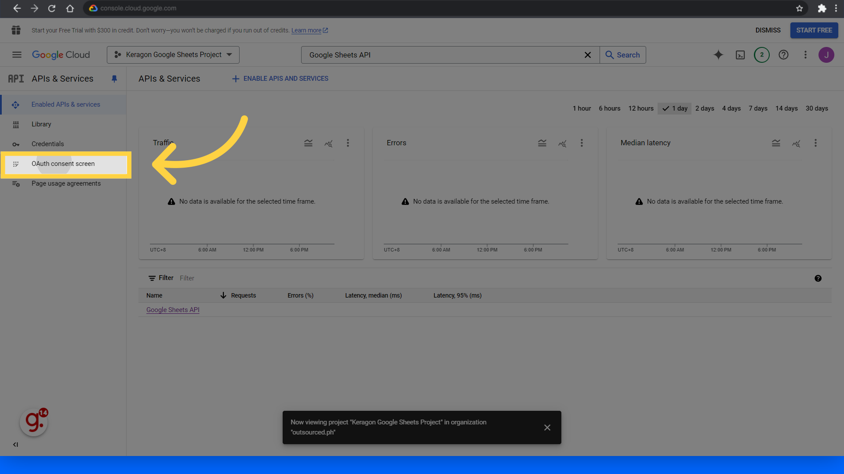Select the 7 days time range

[x=758, y=108]
